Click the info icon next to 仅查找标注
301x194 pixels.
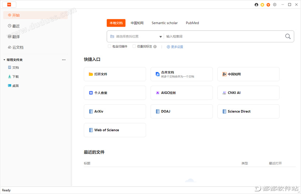click(x=155, y=46)
